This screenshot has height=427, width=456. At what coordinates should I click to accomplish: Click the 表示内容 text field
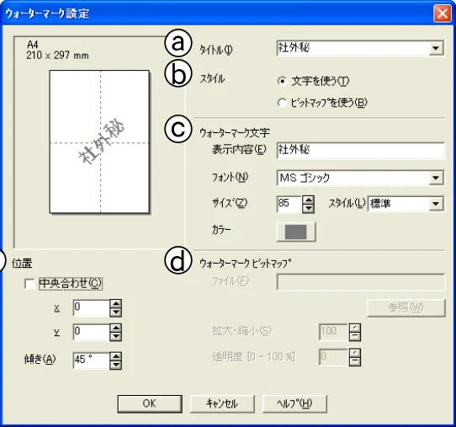point(361,150)
